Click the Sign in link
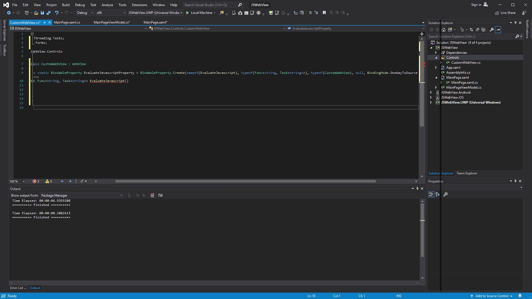The image size is (532, 299). pos(476,5)
